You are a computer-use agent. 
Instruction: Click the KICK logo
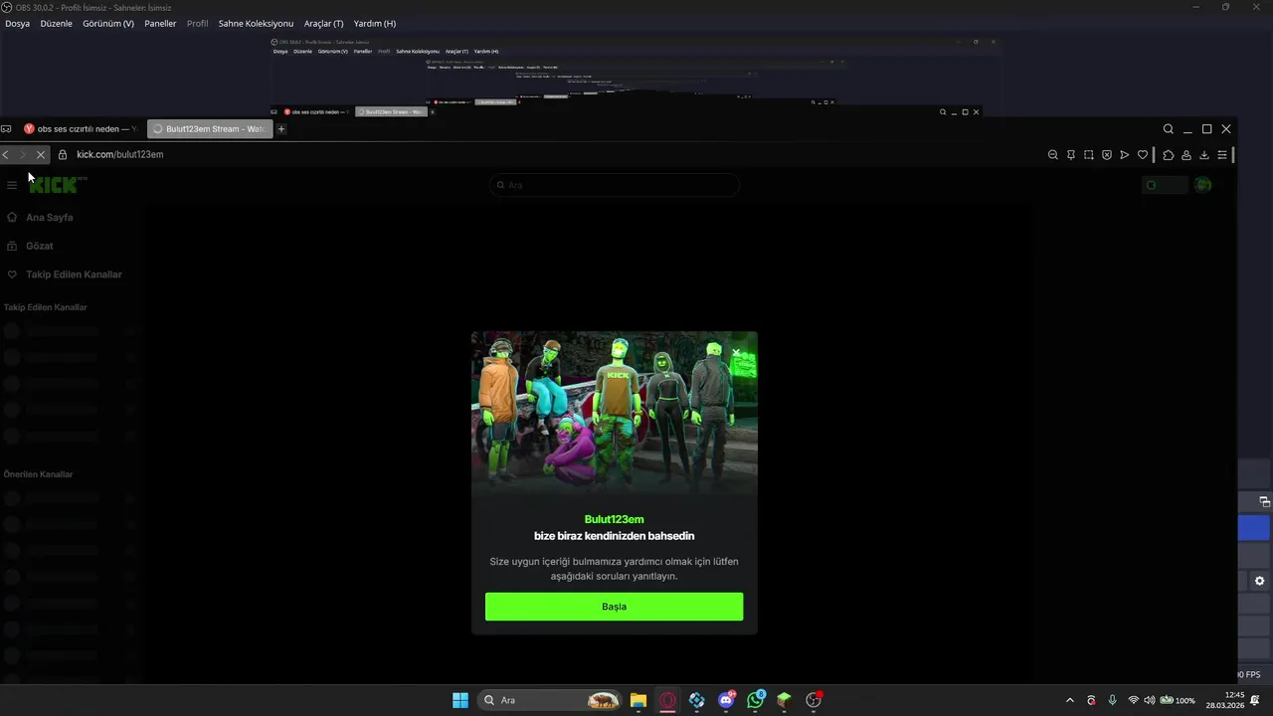click(x=56, y=184)
